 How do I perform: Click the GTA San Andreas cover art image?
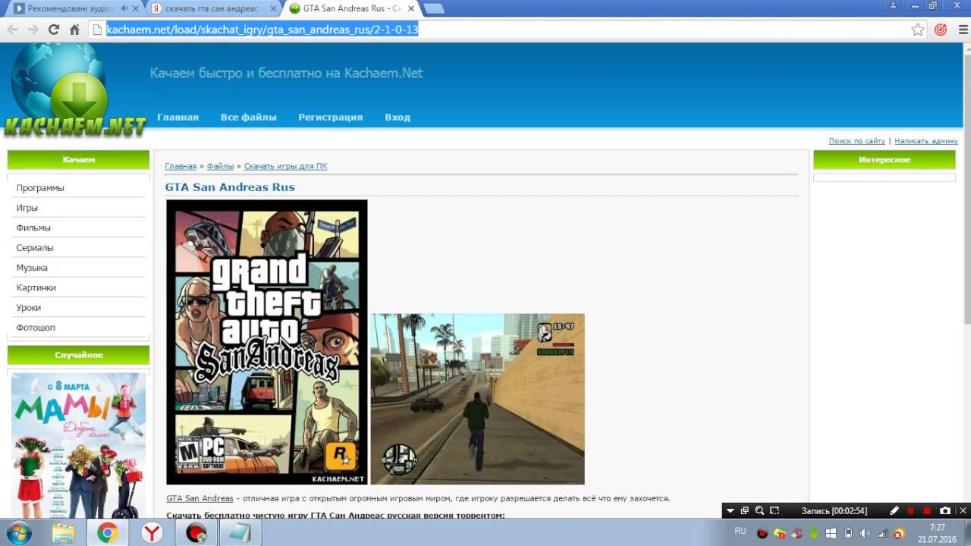tap(267, 342)
